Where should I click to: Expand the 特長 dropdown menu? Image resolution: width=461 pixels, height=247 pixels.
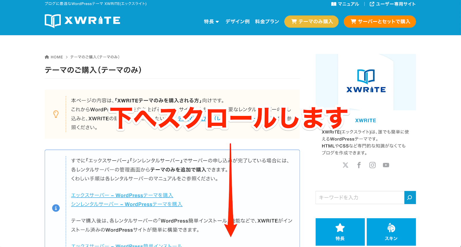pos(211,22)
